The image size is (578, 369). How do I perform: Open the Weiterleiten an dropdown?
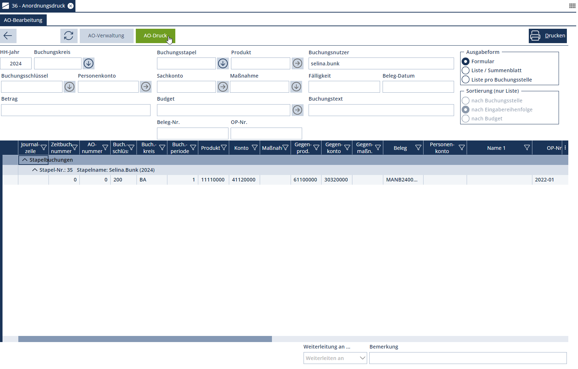[362, 358]
